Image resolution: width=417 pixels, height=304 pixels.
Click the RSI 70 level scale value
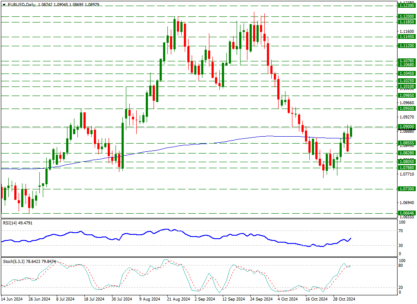click(401, 231)
